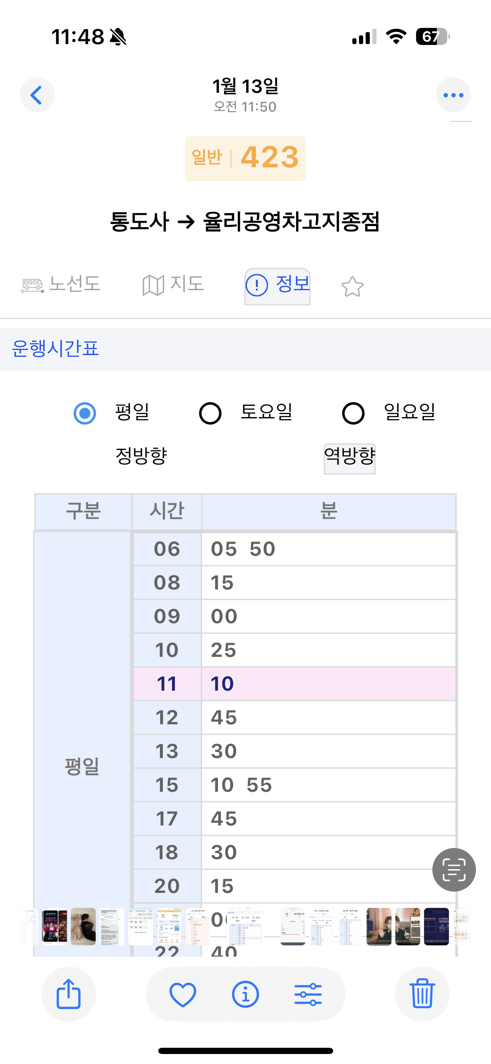The width and height of the screenshot is (491, 1064).
Task: Switch to the 지도 tab
Action: (173, 285)
